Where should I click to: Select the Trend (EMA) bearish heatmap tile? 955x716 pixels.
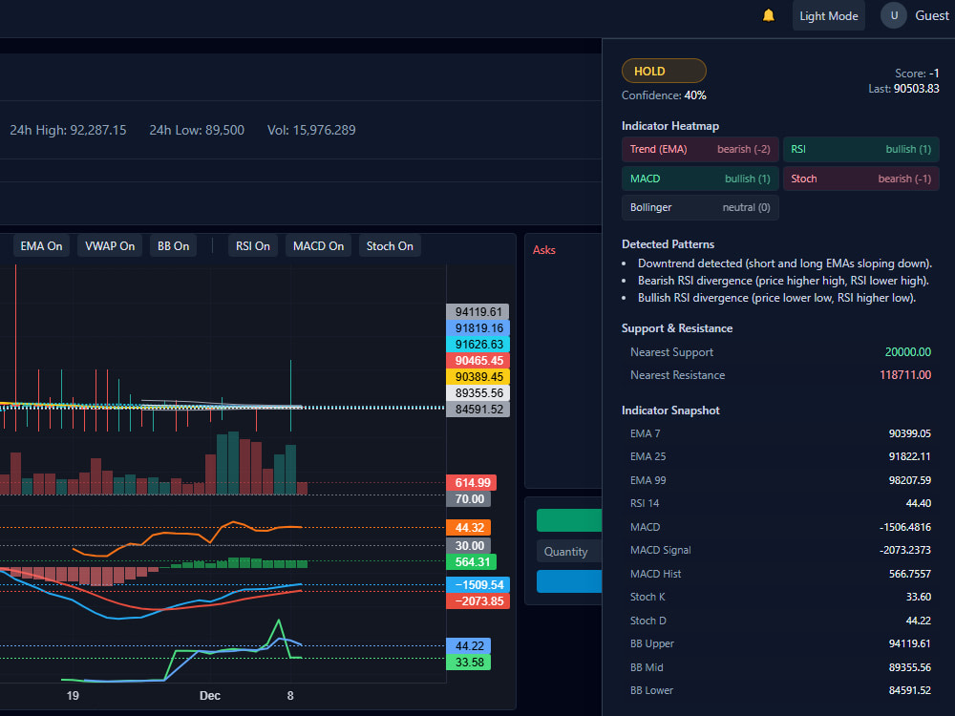point(700,149)
